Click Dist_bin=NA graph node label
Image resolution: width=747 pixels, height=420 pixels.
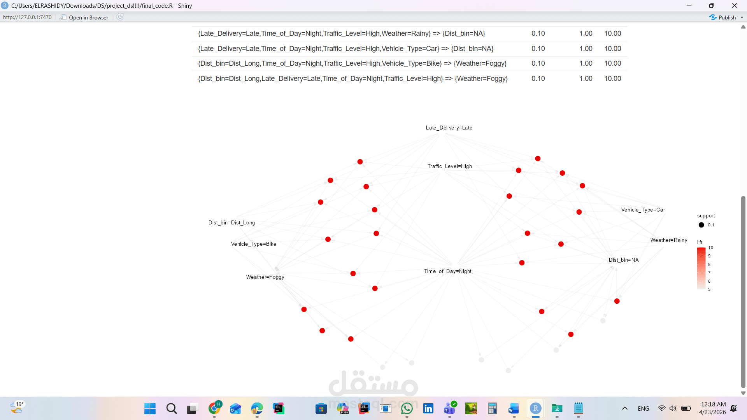click(x=624, y=260)
